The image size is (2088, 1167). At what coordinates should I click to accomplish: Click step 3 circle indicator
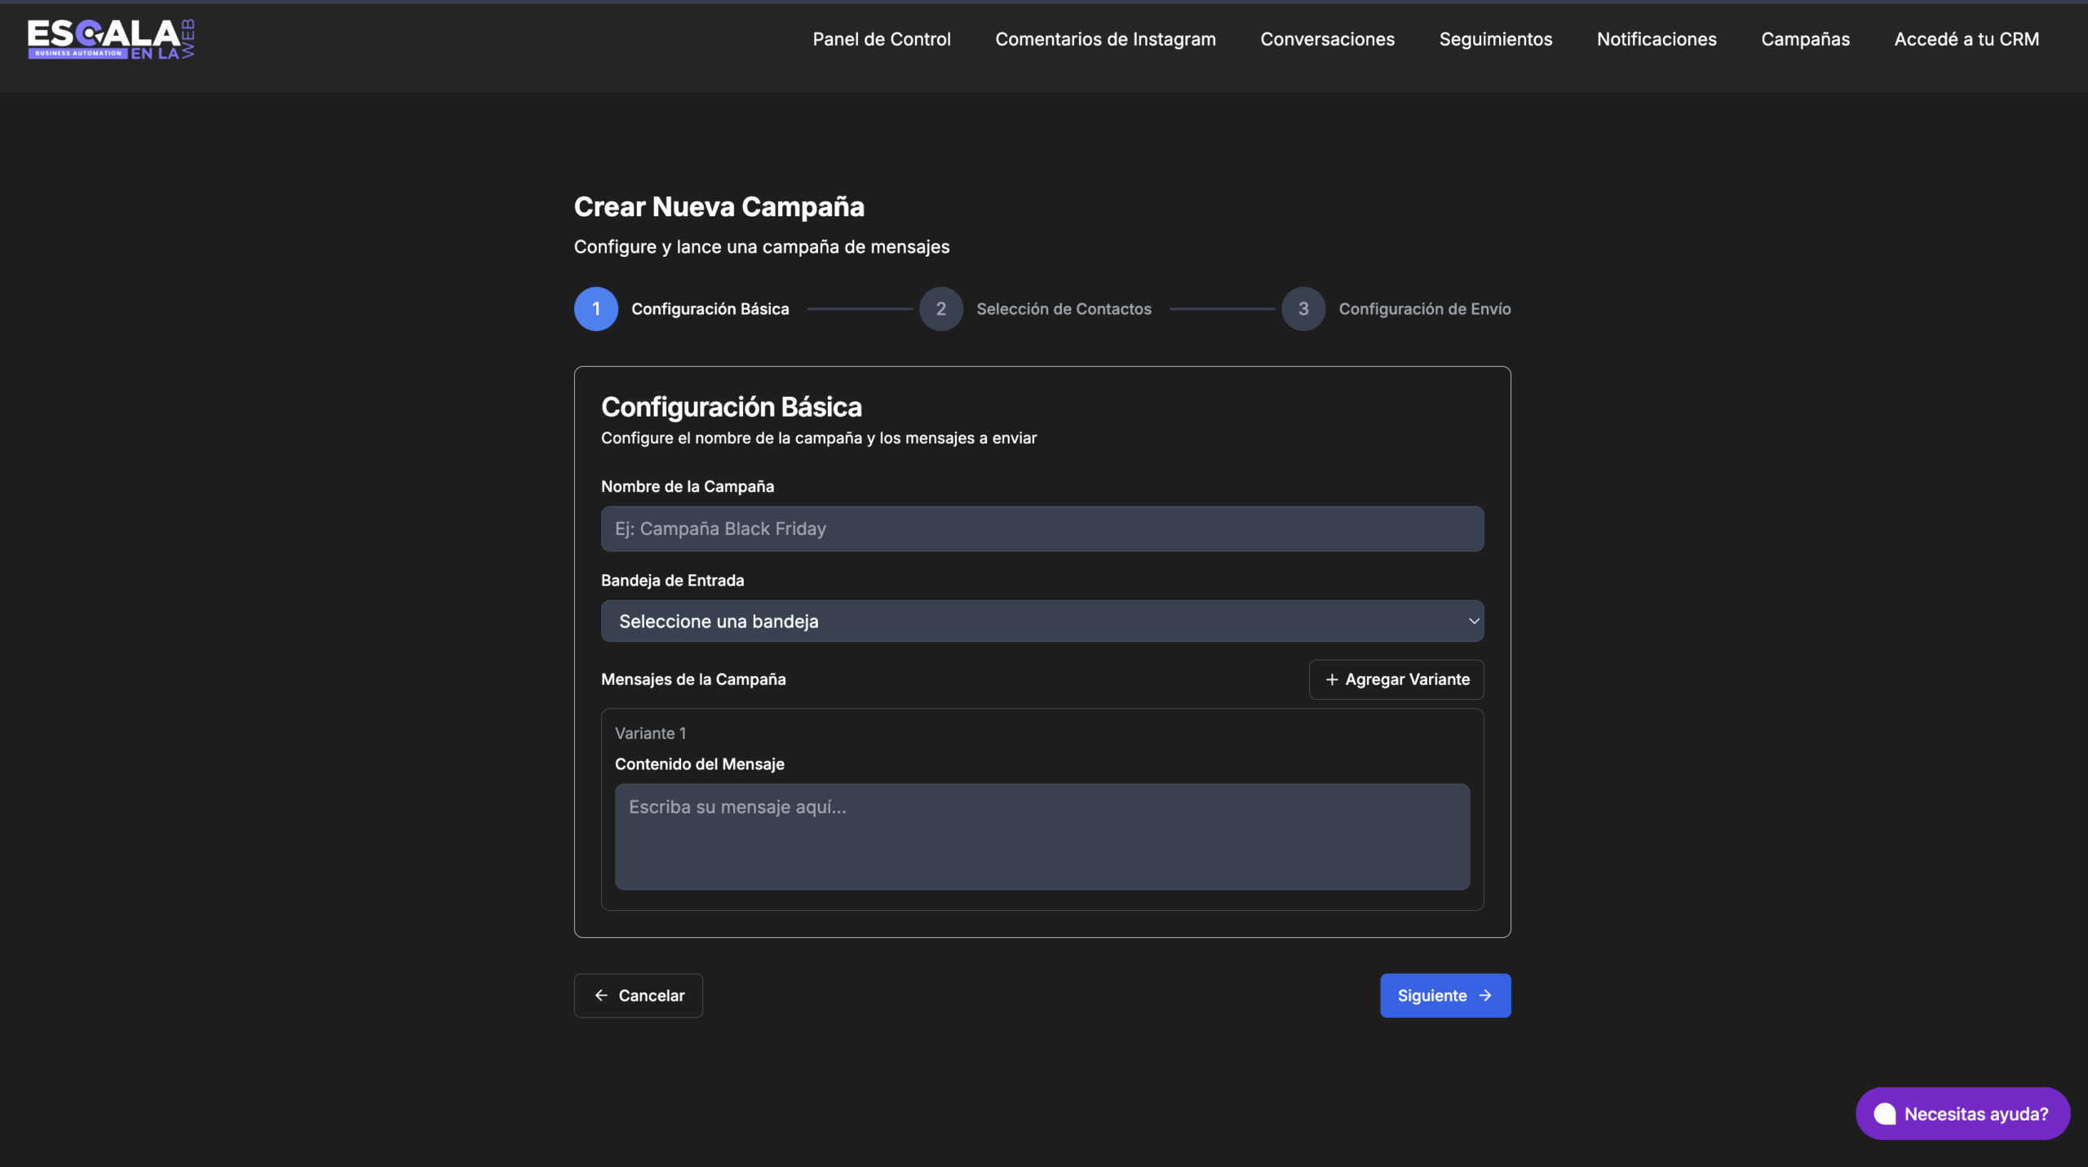click(x=1303, y=309)
